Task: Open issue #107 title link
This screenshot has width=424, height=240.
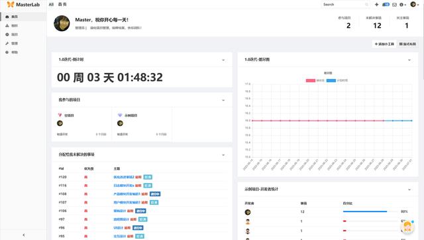Action: pyautogui.click(x=127, y=202)
